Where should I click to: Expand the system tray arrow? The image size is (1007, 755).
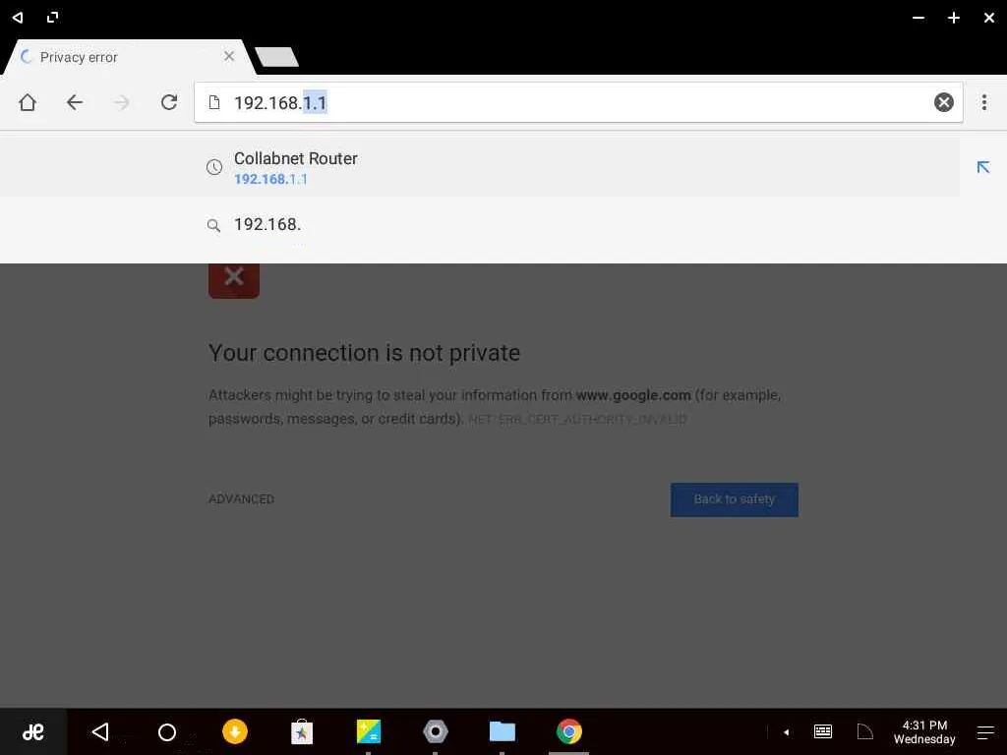[786, 731]
